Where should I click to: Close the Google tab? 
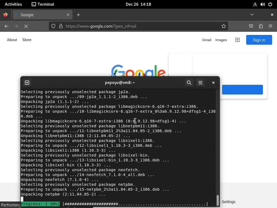point(68,15)
